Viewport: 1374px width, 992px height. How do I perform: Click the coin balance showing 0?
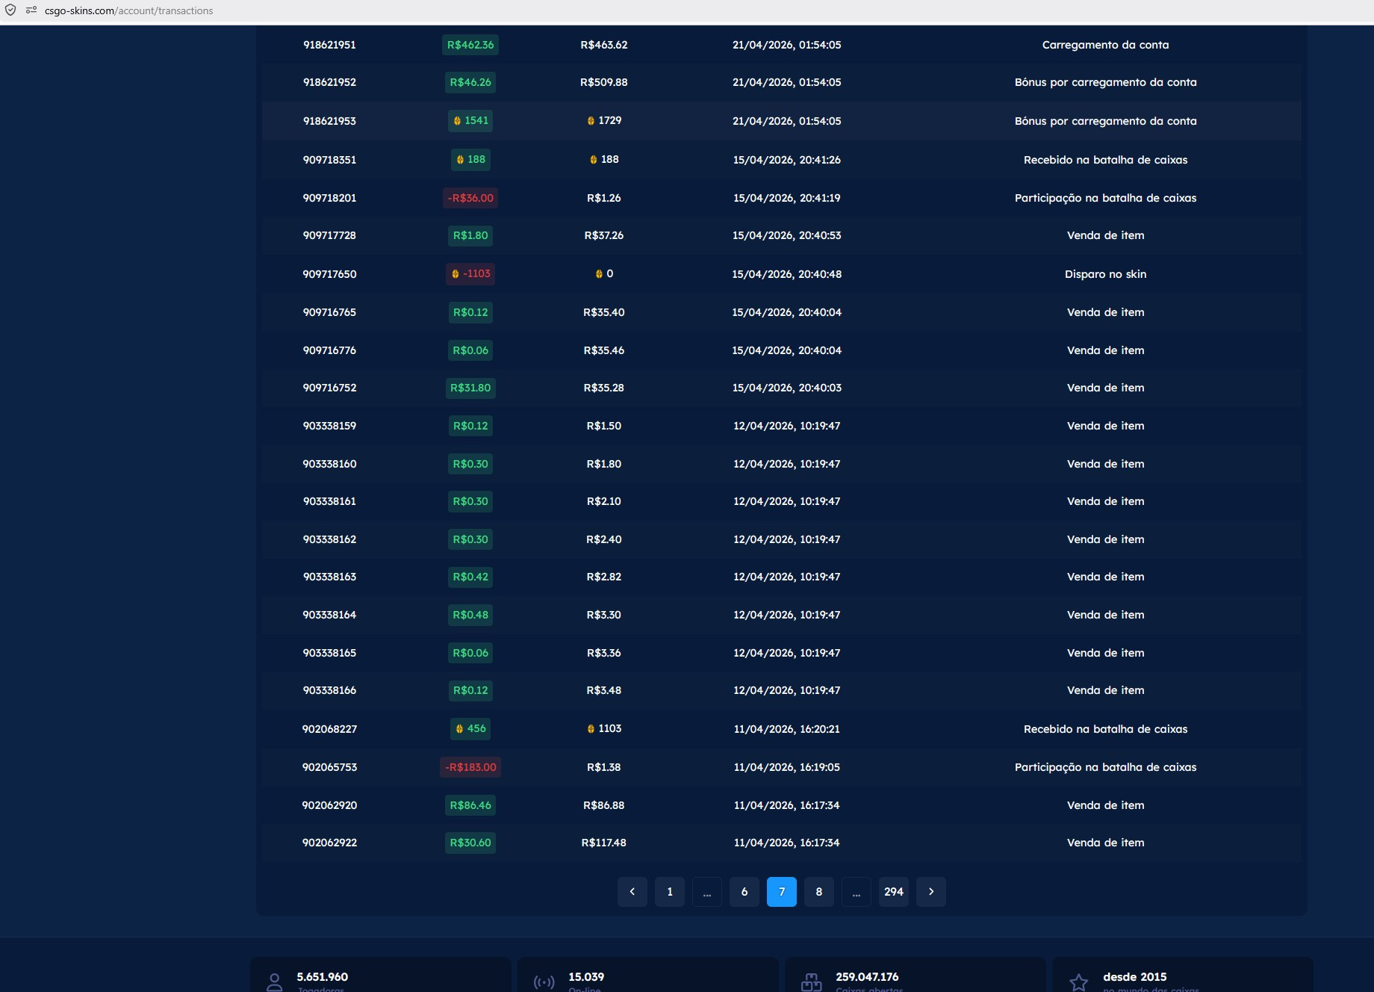pyautogui.click(x=604, y=273)
